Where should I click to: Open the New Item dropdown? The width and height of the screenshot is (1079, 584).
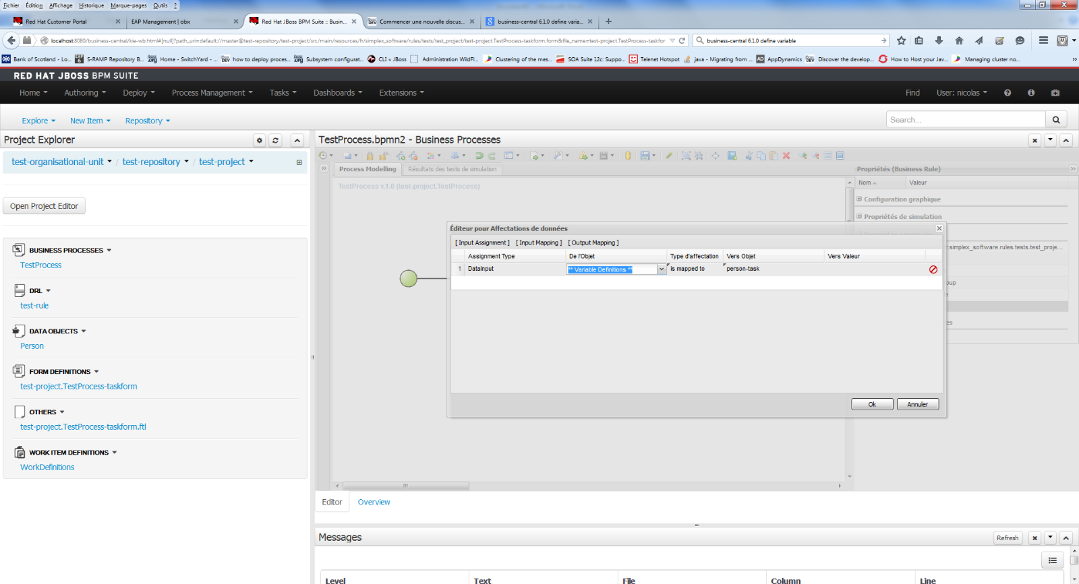point(90,121)
